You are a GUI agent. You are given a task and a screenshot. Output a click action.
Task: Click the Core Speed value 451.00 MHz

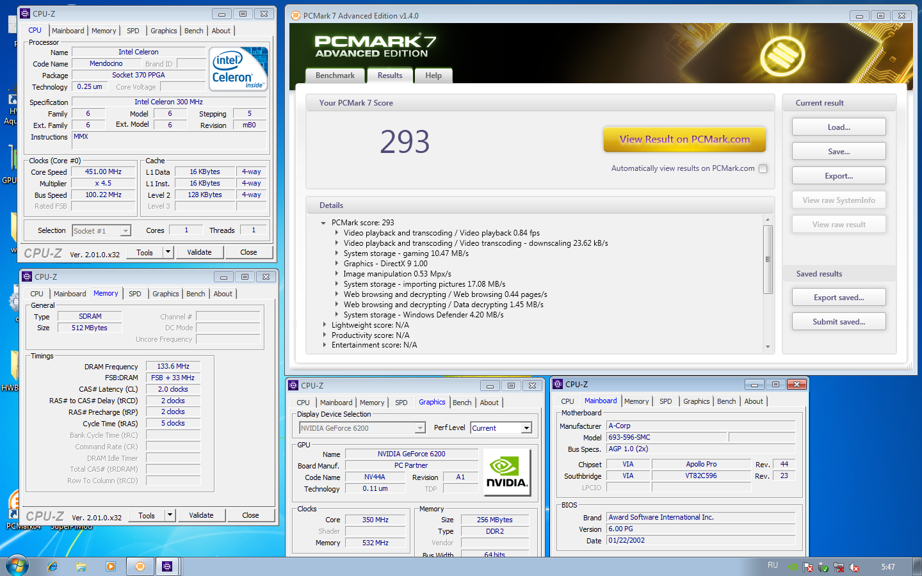click(x=103, y=172)
